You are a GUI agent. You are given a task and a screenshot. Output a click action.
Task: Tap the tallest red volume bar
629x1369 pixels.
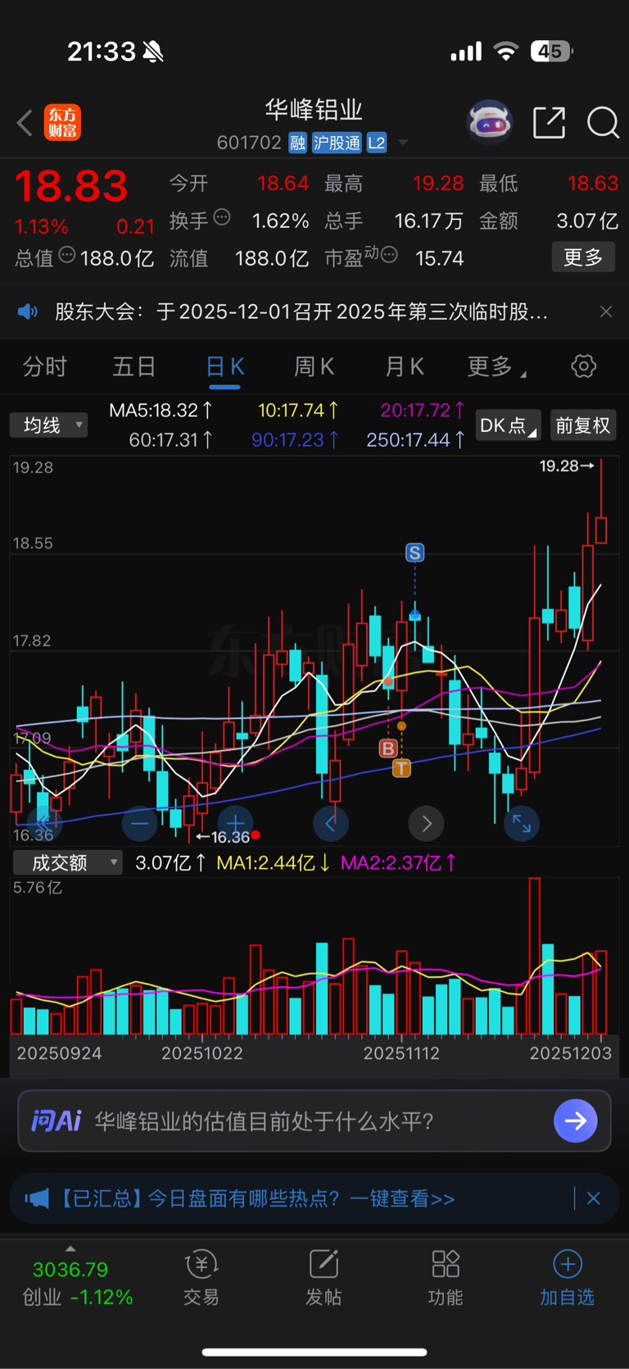(535, 956)
